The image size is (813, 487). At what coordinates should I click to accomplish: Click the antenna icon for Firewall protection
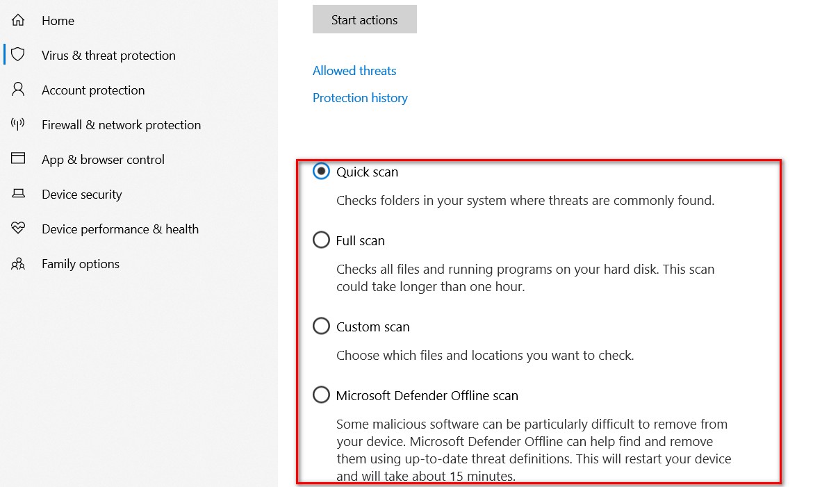[18, 124]
